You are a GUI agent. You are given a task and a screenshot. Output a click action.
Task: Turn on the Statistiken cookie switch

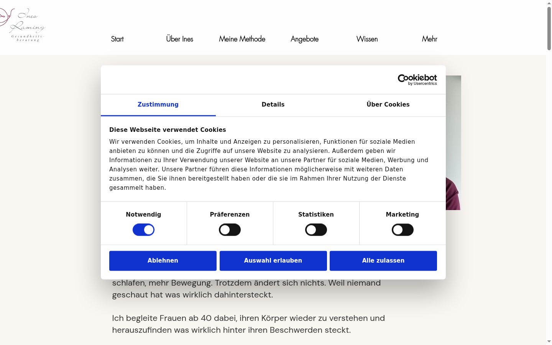[316, 230]
